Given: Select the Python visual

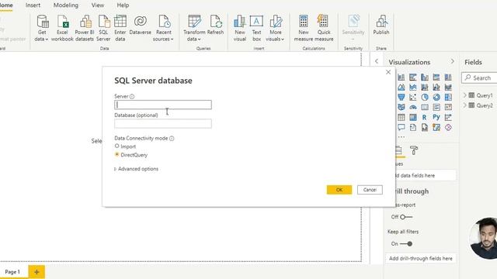Looking at the screenshot, I should click(x=436, y=117).
